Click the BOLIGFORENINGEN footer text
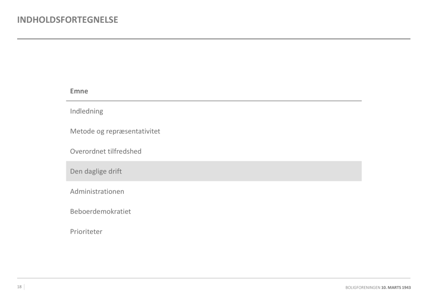 (363, 287)
